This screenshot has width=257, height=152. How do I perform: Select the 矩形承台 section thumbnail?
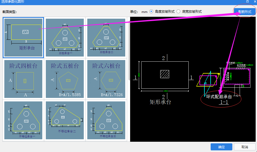pyautogui.click(x=23, y=38)
